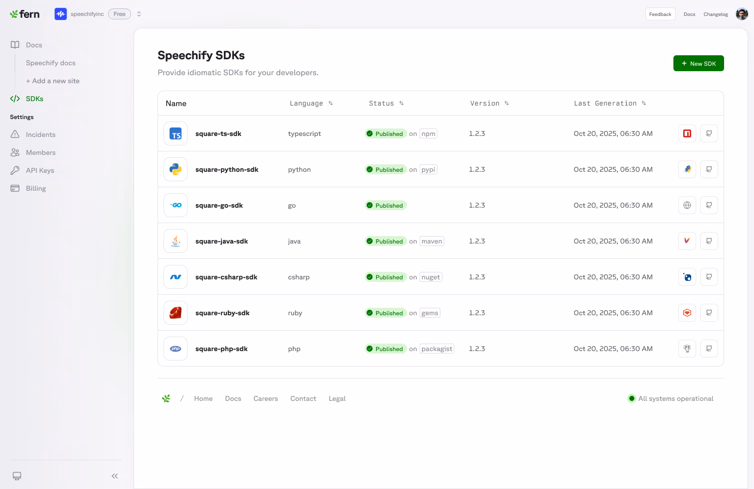
Task: Click All systems operational status
Action: pyautogui.click(x=671, y=398)
